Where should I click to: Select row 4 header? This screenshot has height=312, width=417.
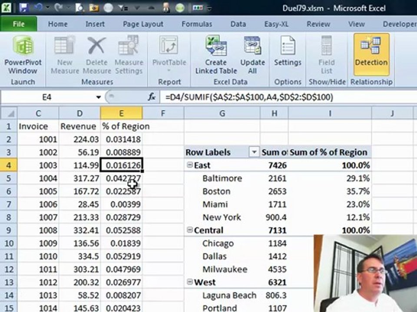tap(9, 165)
